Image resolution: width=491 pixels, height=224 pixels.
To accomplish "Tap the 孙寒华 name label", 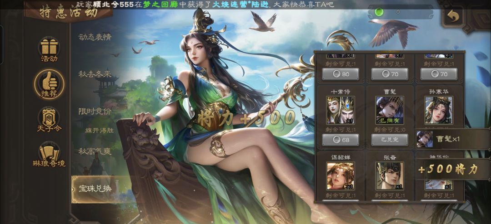I will (x=439, y=92).
